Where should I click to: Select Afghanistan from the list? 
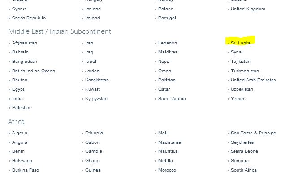pyautogui.click(x=25, y=43)
